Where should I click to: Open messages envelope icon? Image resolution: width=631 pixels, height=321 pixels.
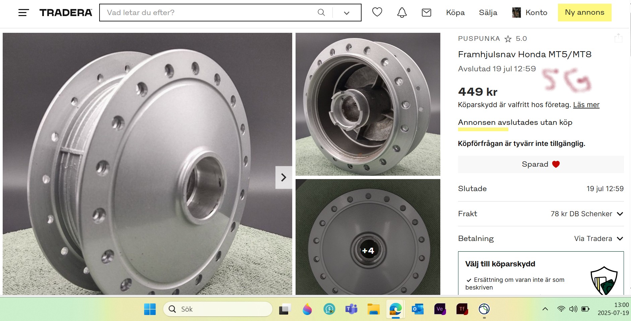coord(426,13)
